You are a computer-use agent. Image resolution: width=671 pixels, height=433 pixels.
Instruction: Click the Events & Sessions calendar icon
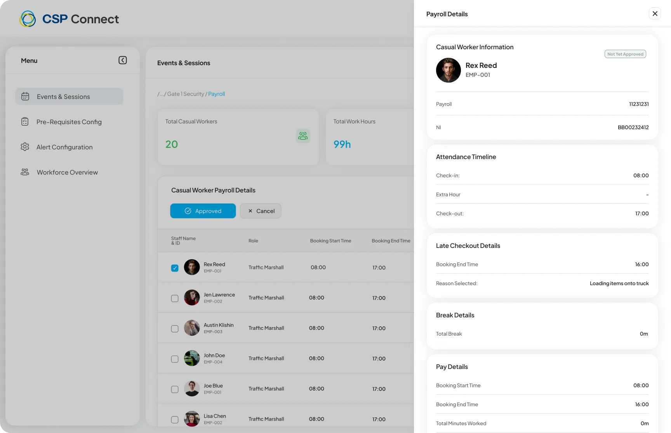[25, 96]
